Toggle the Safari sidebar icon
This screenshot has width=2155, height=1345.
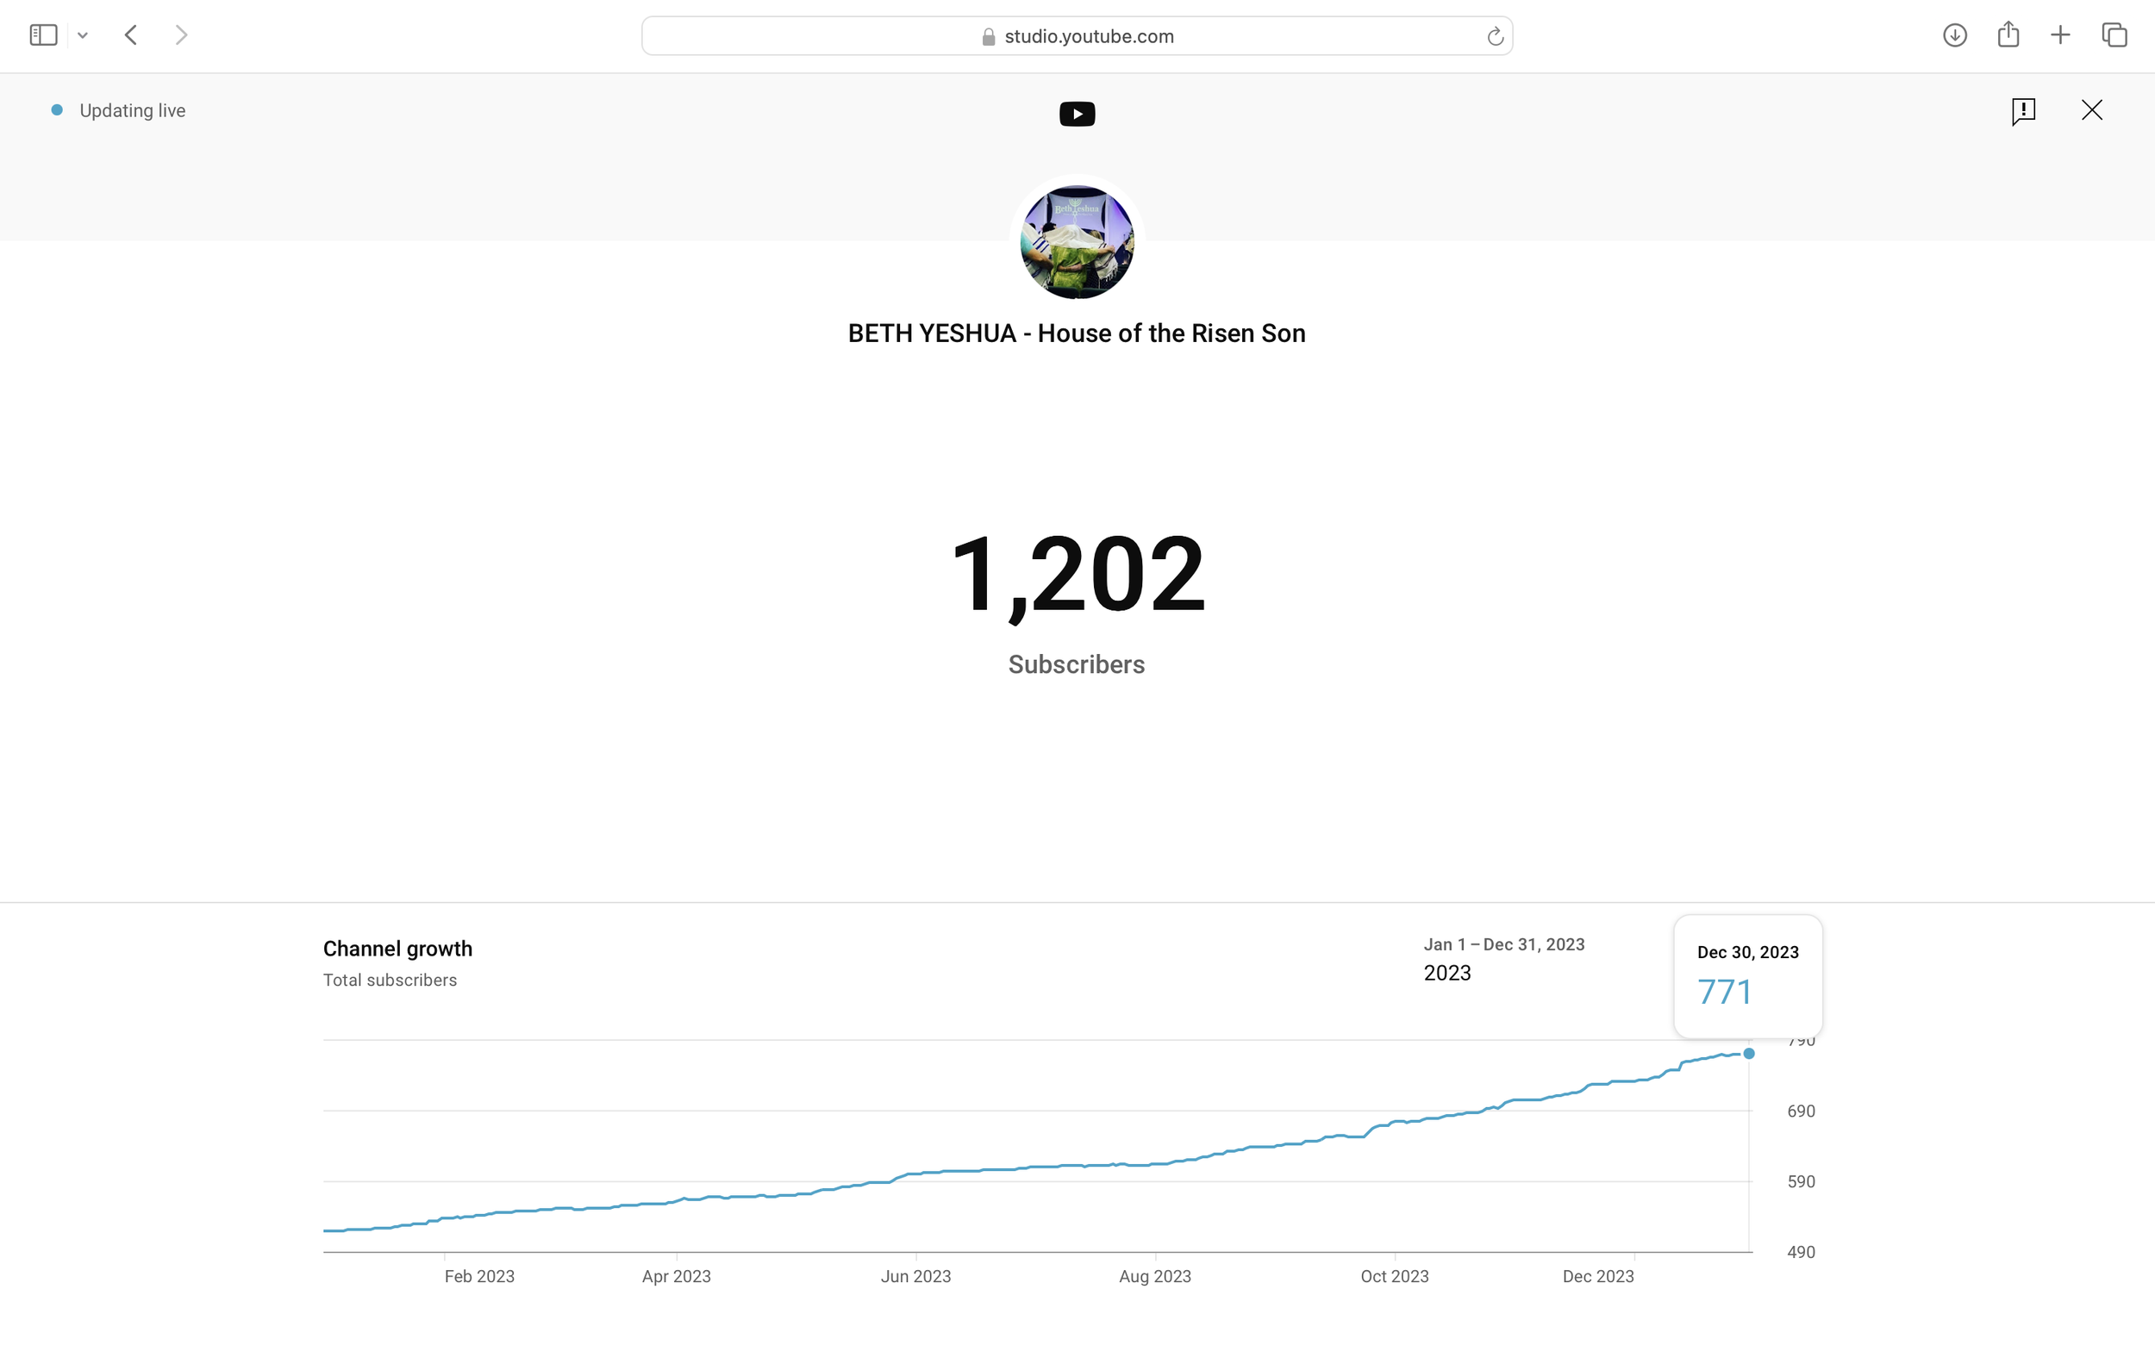pyautogui.click(x=43, y=35)
